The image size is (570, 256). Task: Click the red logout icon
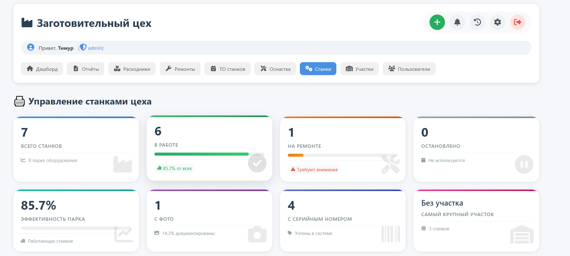[x=518, y=22]
